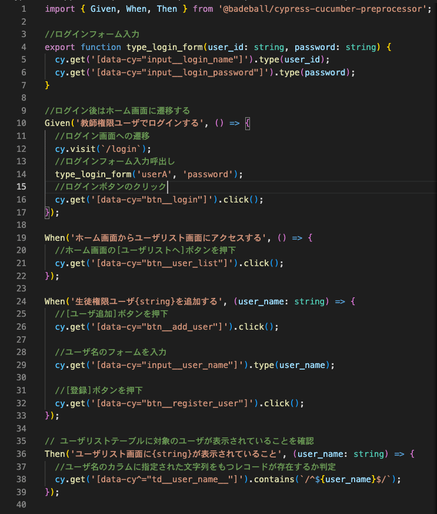Click line number 10 in the gutter

pyautogui.click(x=21, y=123)
